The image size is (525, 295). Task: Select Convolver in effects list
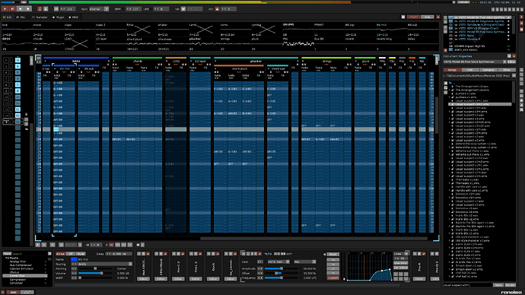pos(16,283)
